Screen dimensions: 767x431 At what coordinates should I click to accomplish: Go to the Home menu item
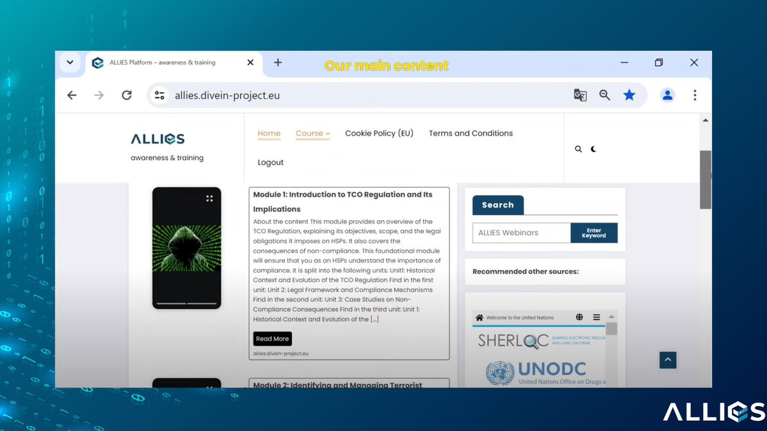[x=269, y=133]
